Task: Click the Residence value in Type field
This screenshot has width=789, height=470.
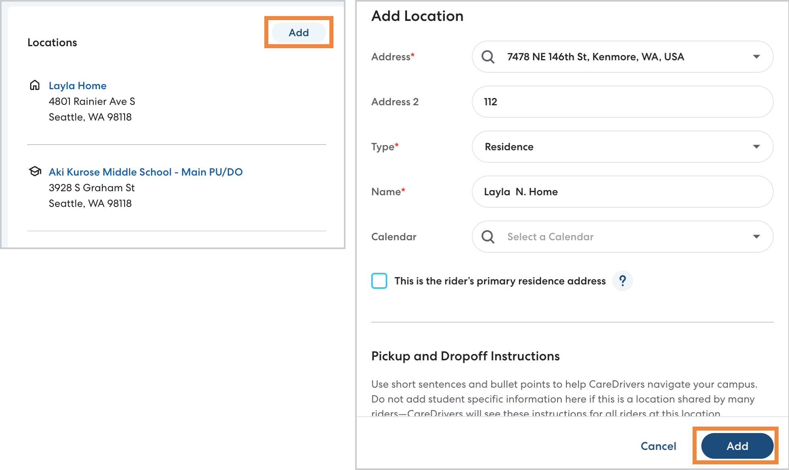Action: 509,147
